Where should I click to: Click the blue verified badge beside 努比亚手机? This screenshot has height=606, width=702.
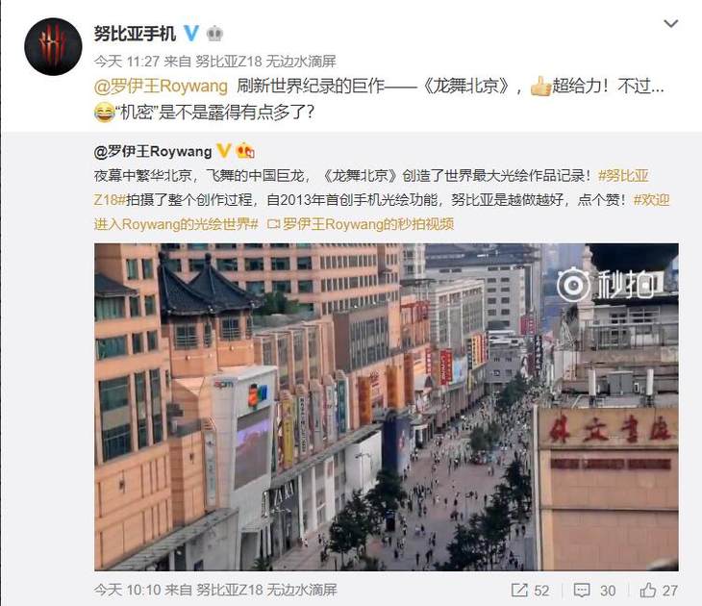tap(191, 33)
